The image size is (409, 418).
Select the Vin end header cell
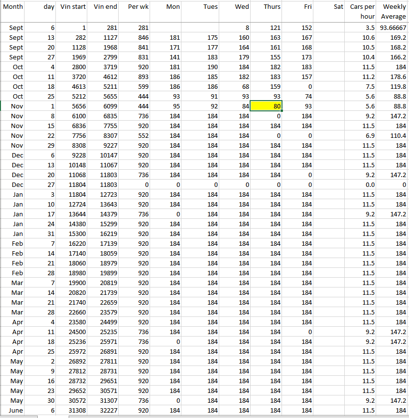105,7
